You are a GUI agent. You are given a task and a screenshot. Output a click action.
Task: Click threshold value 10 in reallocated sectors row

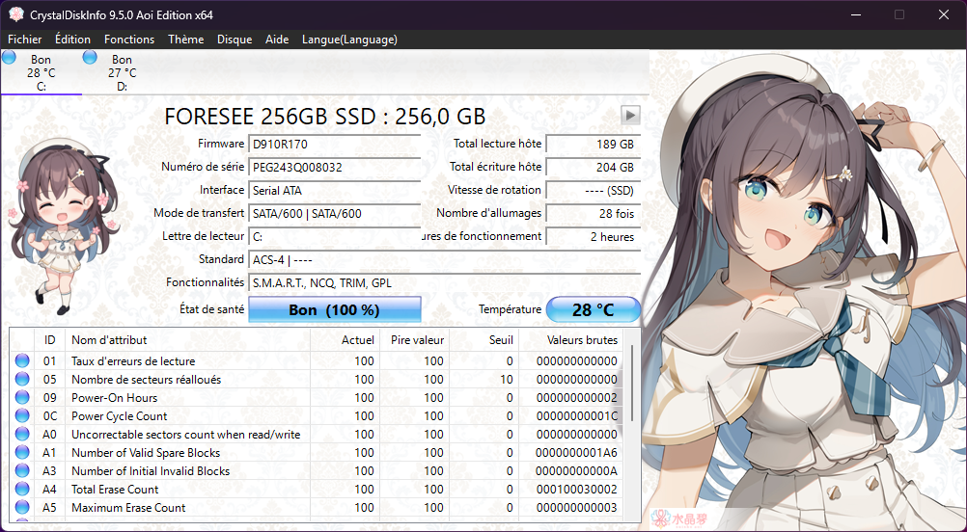pyautogui.click(x=507, y=380)
